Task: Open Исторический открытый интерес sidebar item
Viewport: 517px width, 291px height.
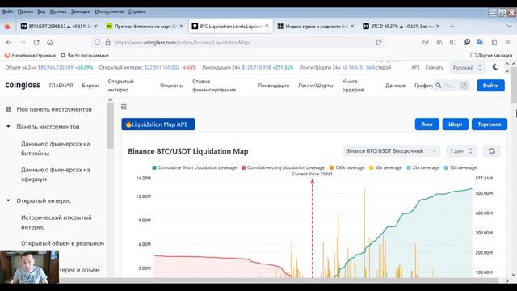Action: click(57, 222)
